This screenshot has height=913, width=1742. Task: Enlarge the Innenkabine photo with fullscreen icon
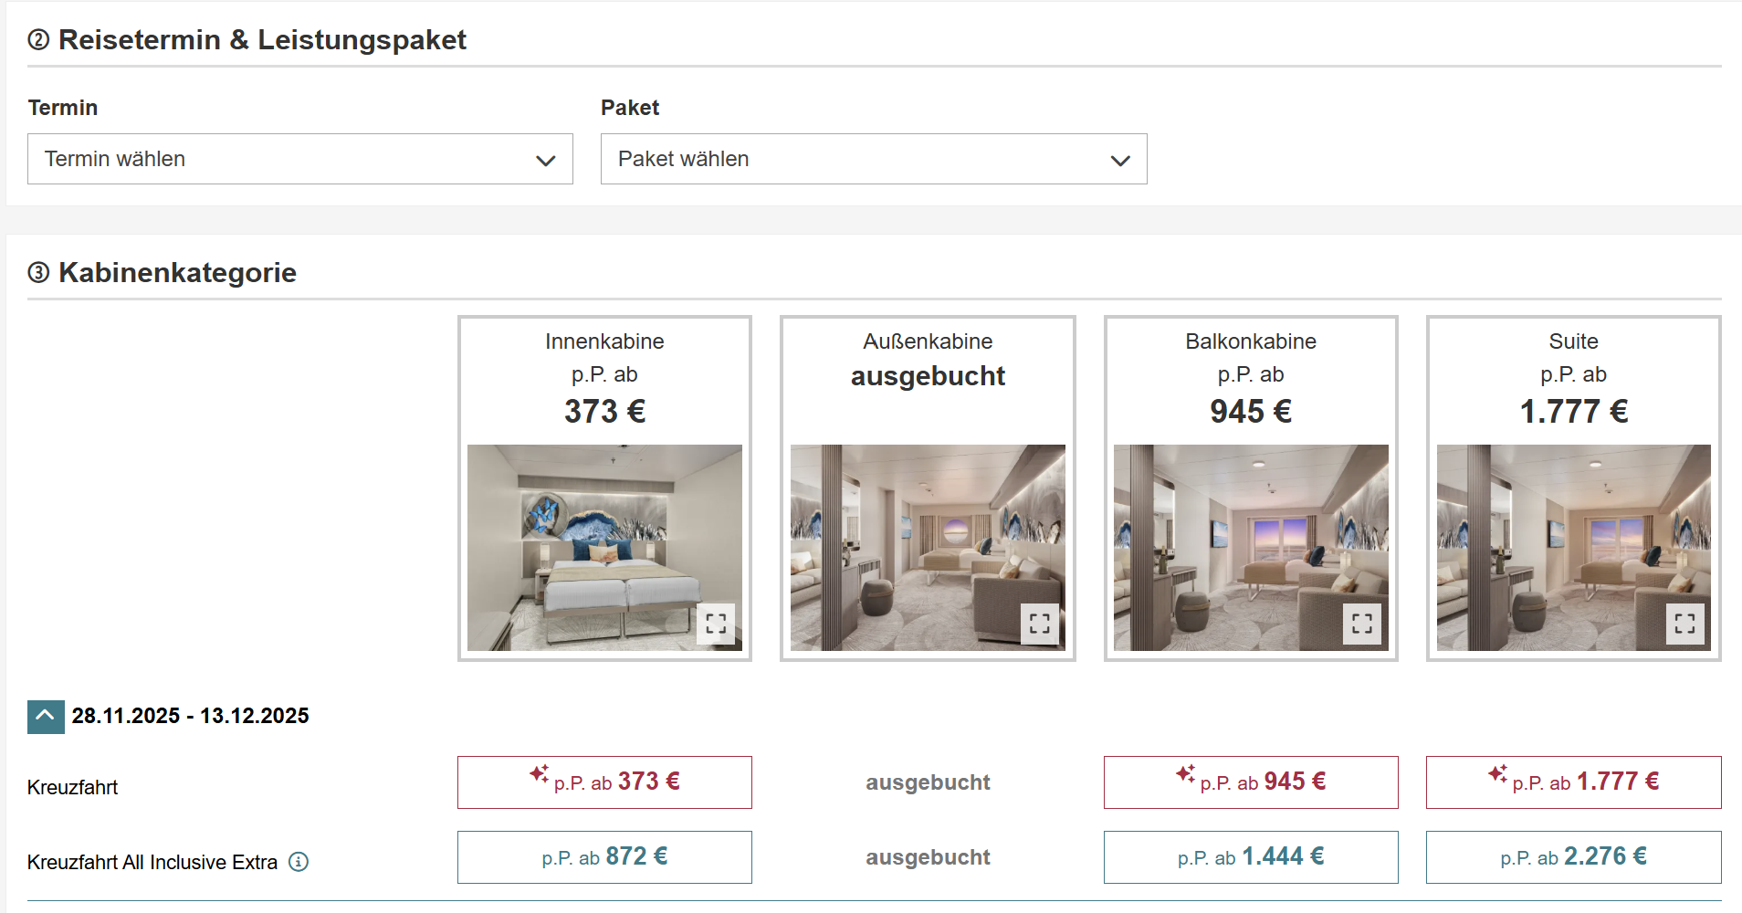click(717, 624)
